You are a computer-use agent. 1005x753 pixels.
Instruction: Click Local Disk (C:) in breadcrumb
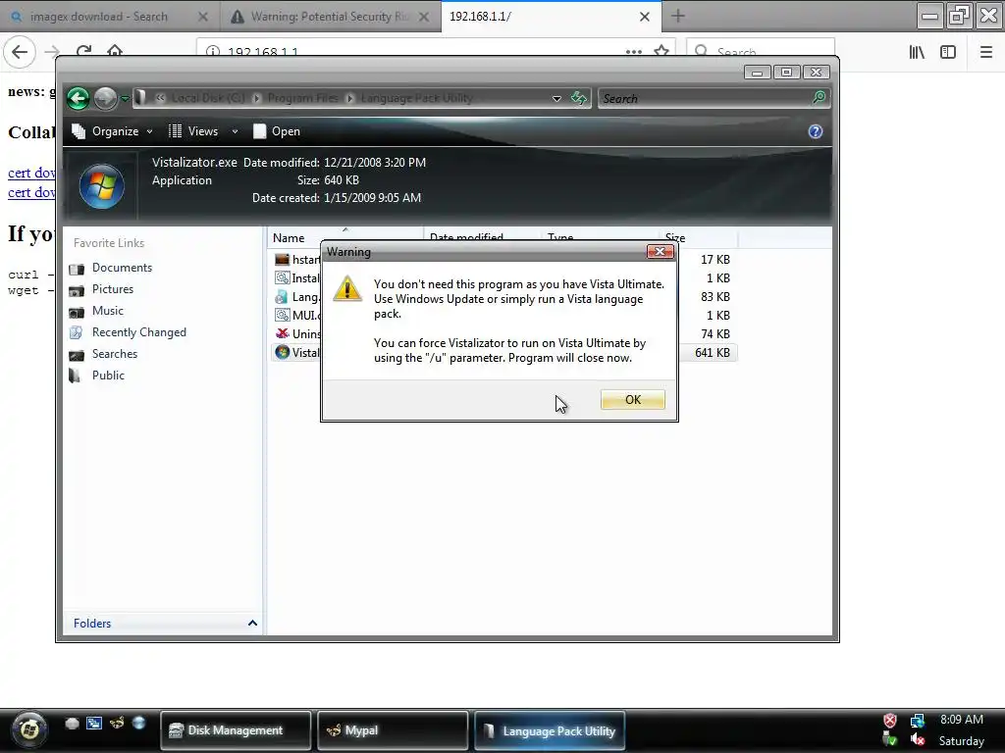(208, 98)
